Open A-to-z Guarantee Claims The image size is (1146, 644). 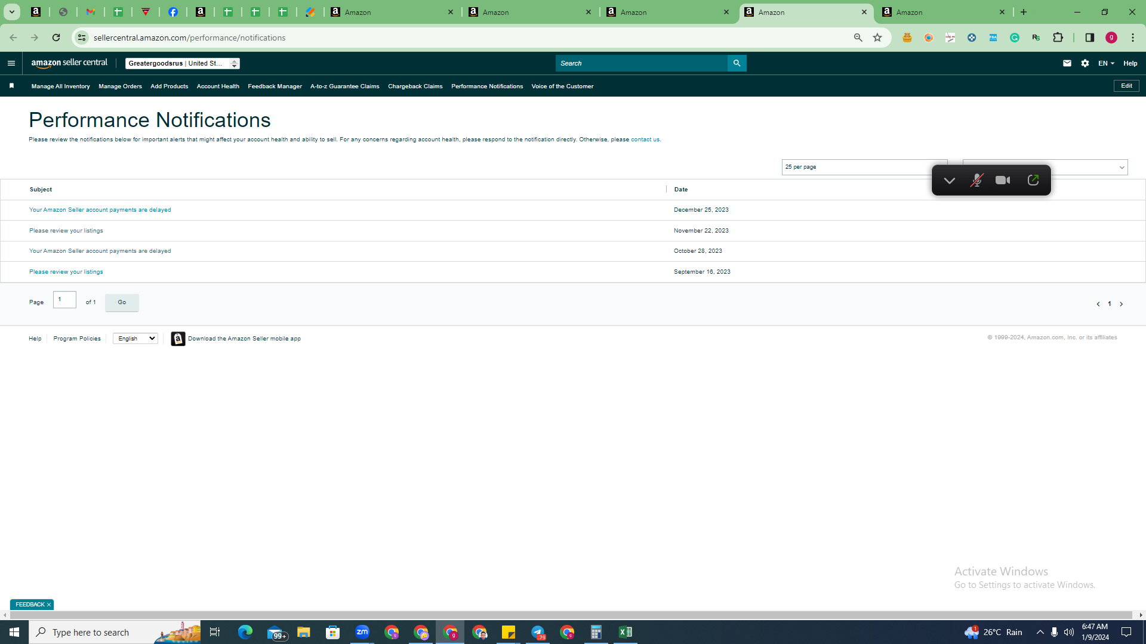point(345,86)
